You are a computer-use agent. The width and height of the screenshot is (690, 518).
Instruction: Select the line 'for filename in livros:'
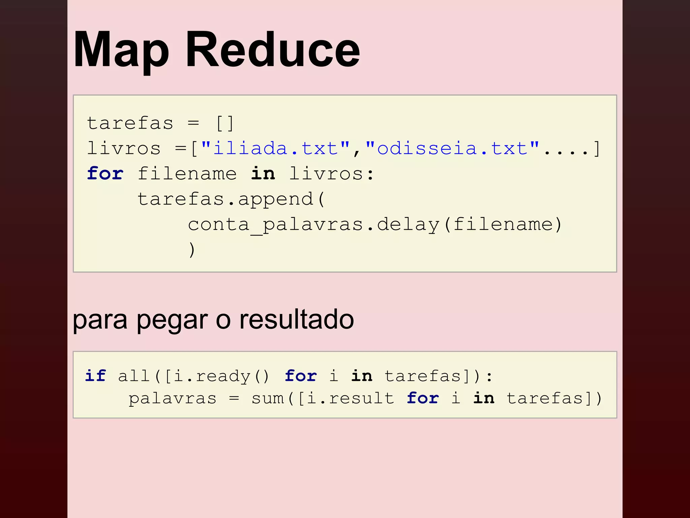point(230,174)
